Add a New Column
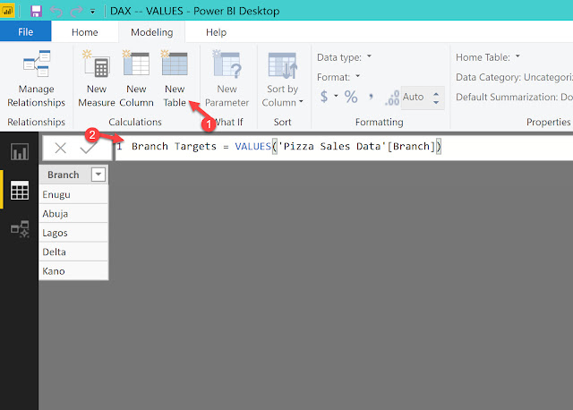This screenshot has width=573, height=410. (x=136, y=79)
